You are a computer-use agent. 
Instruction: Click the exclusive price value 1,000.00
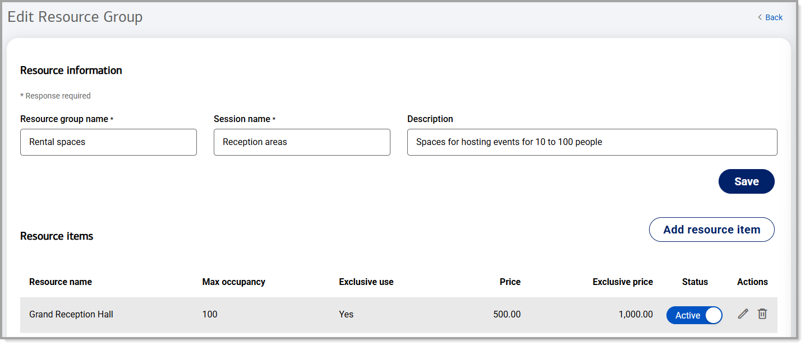(x=636, y=315)
